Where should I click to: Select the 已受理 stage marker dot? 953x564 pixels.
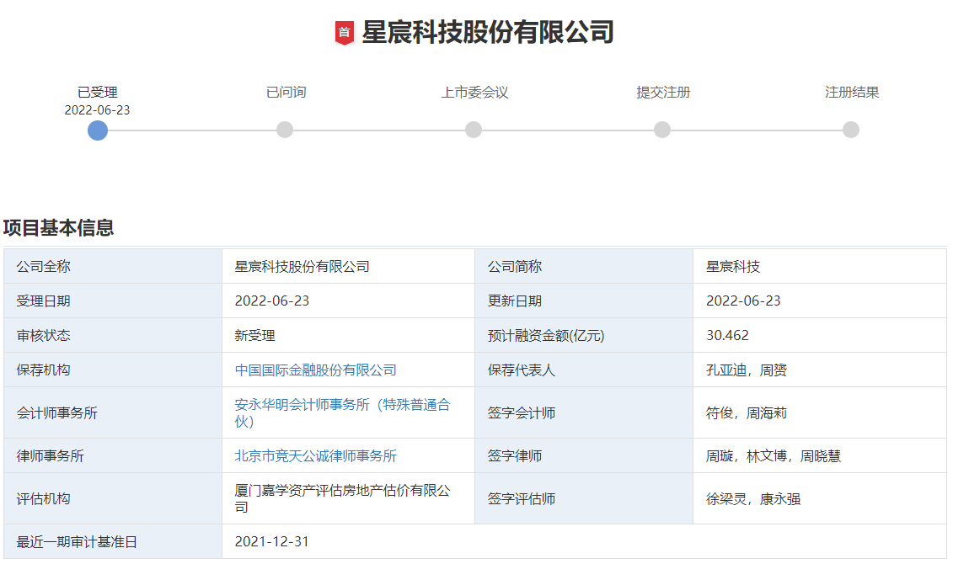click(x=97, y=130)
